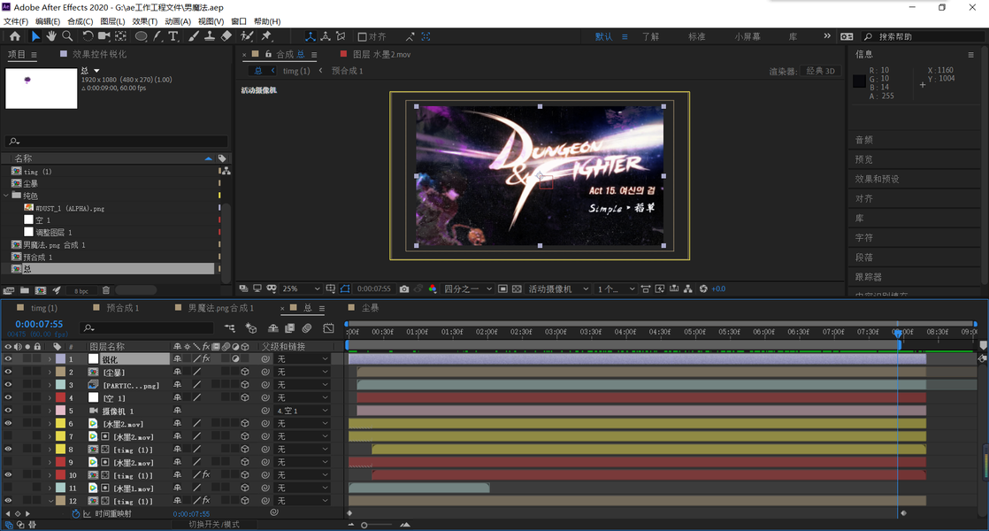Screen dimensions: 989x531
Task: Select the Ellipse shape tool
Action: point(142,36)
